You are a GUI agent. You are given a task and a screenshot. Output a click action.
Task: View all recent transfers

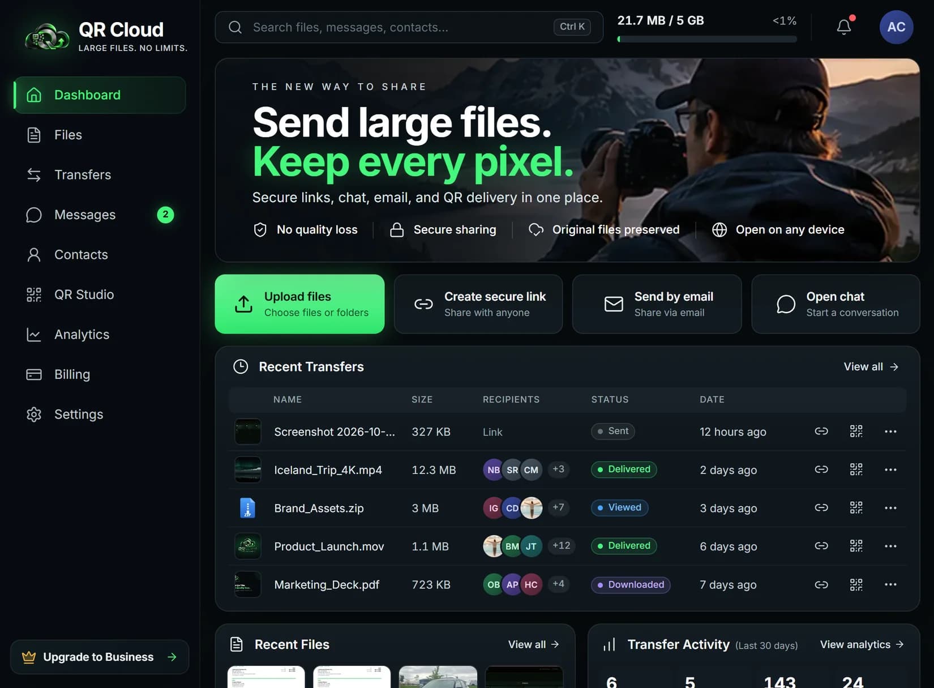click(x=871, y=366)
